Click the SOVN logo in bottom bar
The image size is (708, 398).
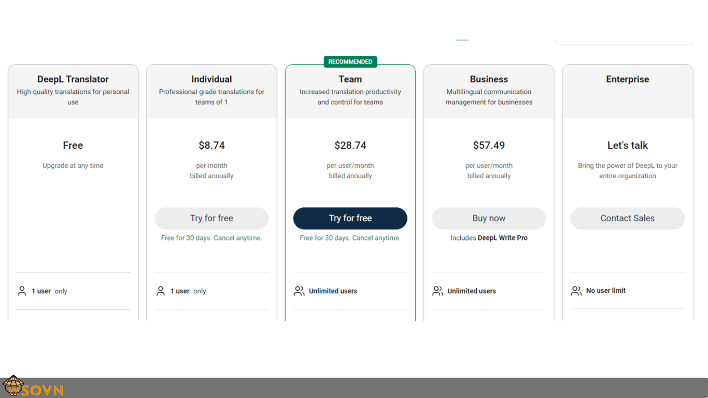tap(33, 387)
